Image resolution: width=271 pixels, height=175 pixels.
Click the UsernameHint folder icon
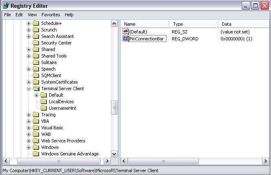[44, 108]
